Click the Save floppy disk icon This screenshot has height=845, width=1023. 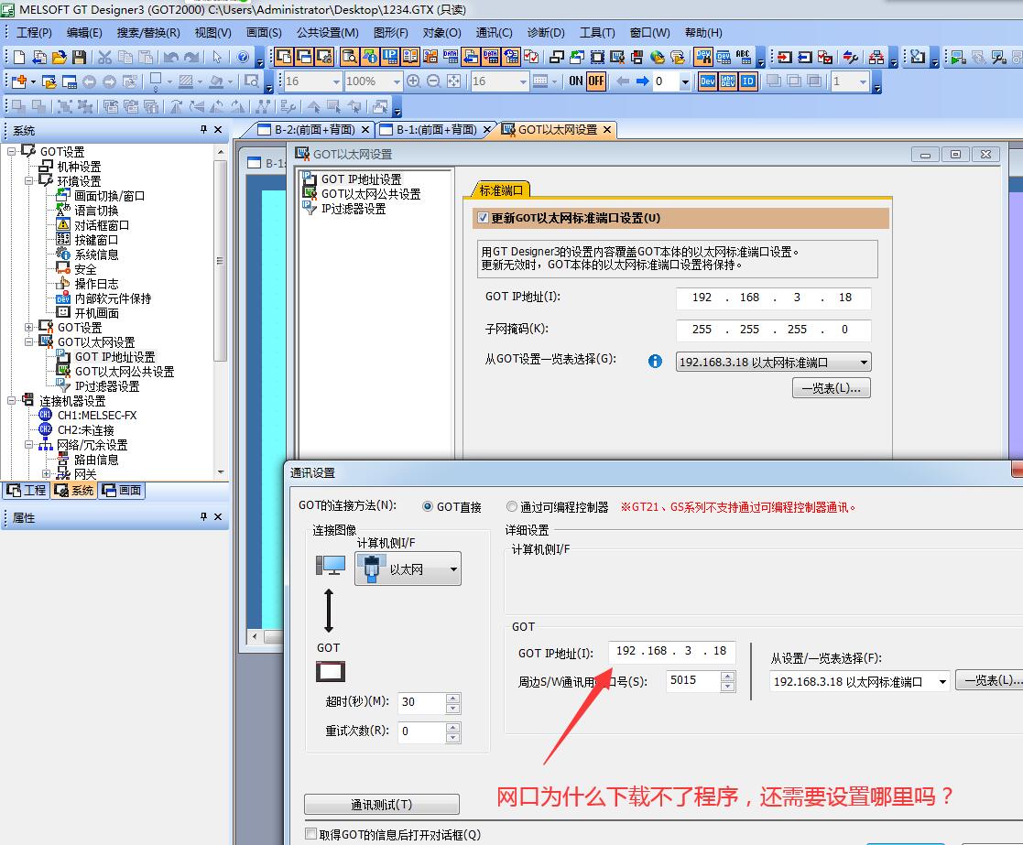(x=80, y=57)
